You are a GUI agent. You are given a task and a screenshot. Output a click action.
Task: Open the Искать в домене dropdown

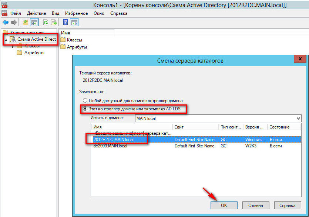(298, 118)
